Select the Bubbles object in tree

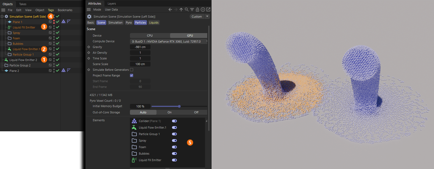tap(18, 44)
